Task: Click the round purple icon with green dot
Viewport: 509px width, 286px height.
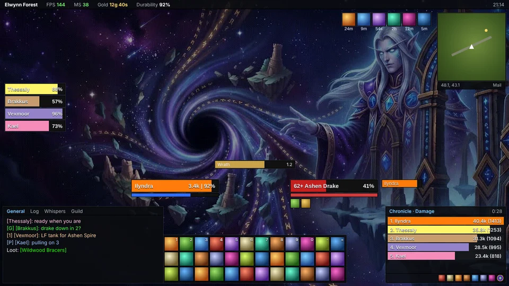Action: (x=500, y=278)
